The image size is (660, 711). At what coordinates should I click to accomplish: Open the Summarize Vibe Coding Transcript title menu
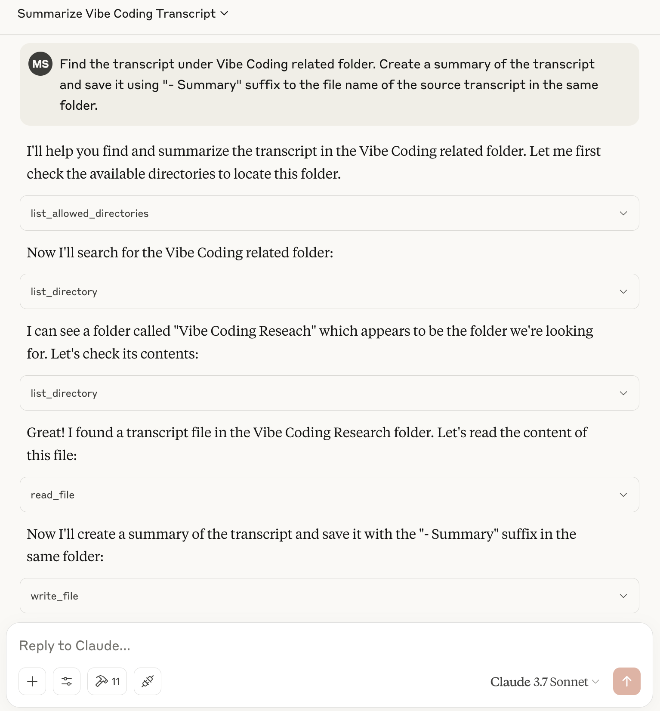[x=123, y=14]
